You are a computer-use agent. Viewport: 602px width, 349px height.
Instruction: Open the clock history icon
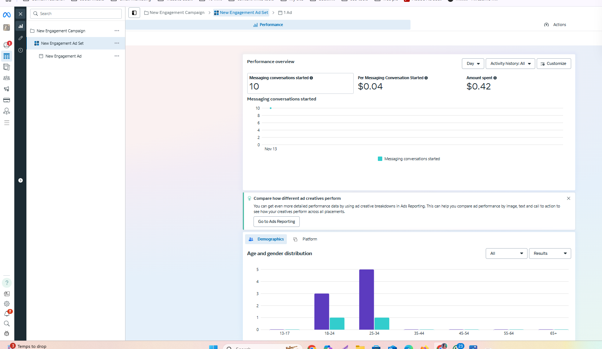[21, 50]
